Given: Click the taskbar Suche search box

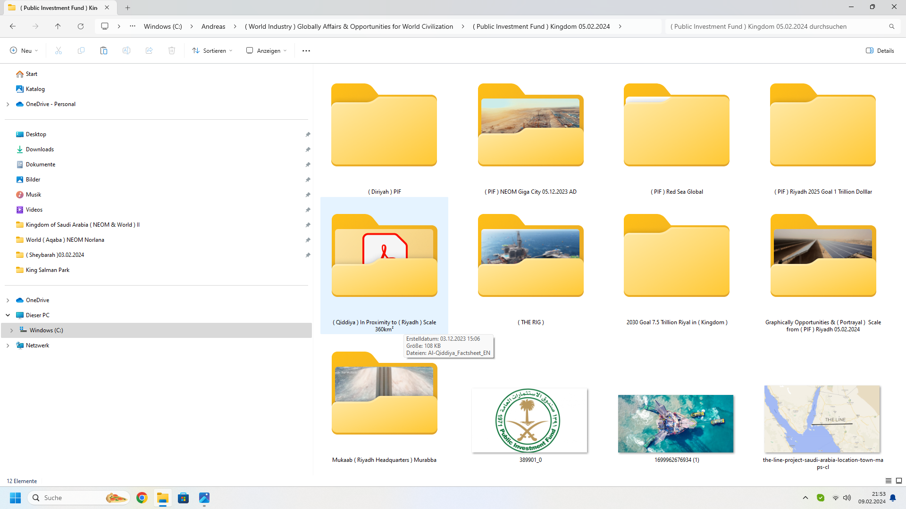Looking at the screenshot, I should point(79,498).
